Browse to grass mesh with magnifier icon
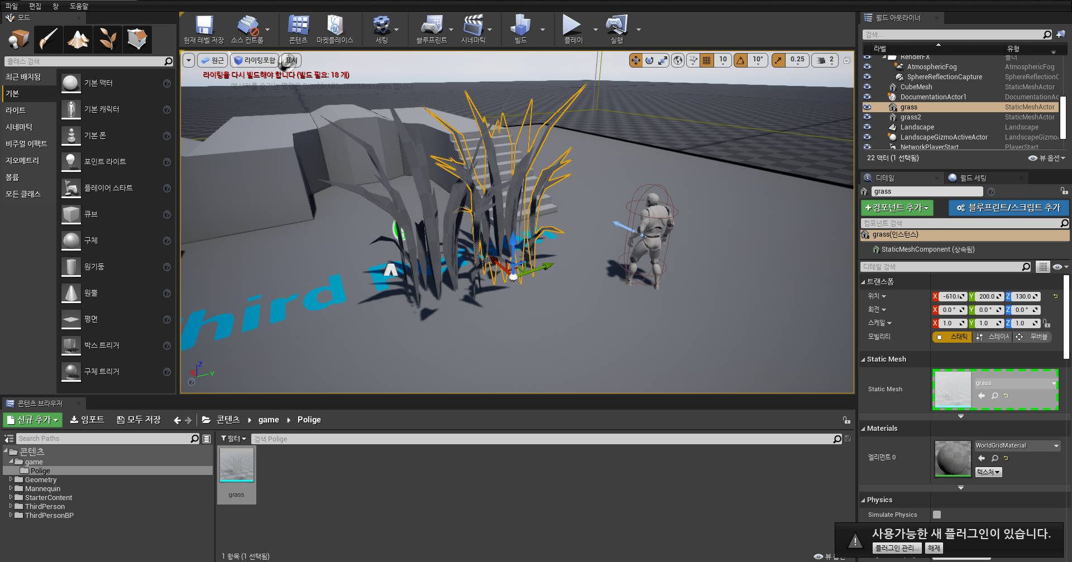The height and width of the screenshot is (562, 1072). 994,396
